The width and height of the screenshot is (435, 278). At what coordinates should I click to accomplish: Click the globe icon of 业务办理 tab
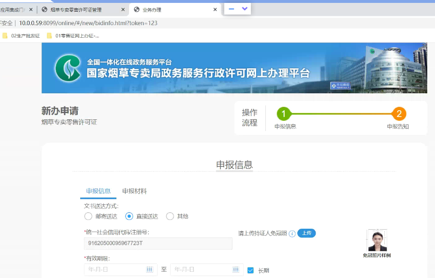point(136,10)
